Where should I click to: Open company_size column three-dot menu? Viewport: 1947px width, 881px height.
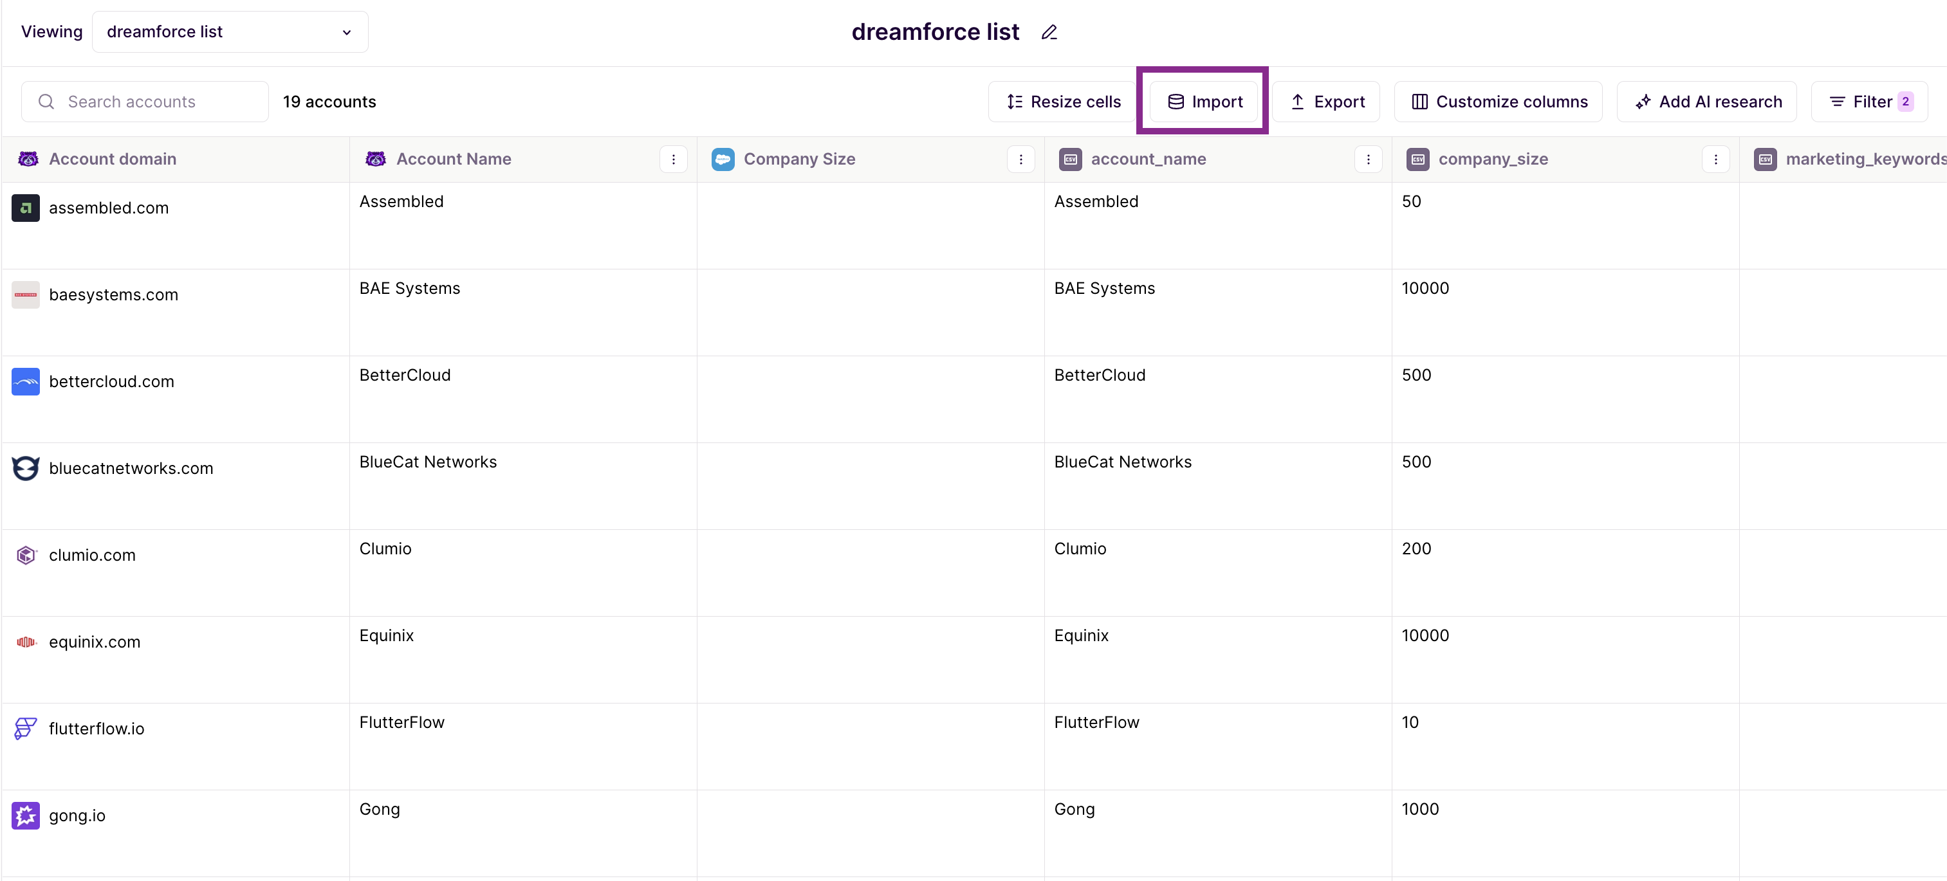tap(1715, 159)
